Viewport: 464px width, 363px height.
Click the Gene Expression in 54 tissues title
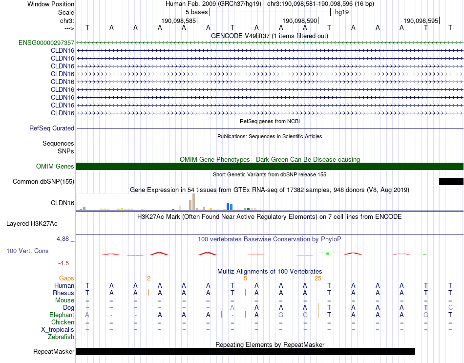coord(270,190)
